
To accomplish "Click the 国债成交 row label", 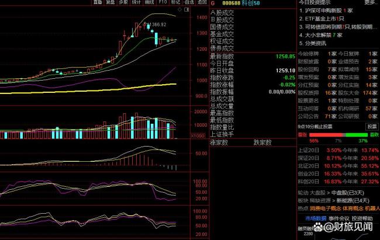I will (x=222, y=27).
